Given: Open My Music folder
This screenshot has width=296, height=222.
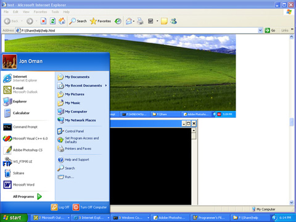Looking at the screenshot, I should click(82, 103).
